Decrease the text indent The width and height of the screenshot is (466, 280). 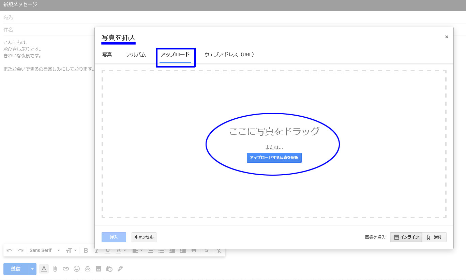tap(172, 250)
